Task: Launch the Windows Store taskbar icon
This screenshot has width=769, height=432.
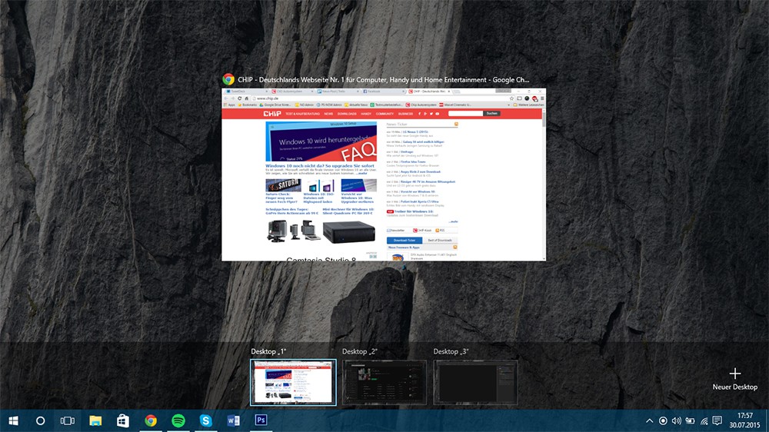Action: [123, 420]
